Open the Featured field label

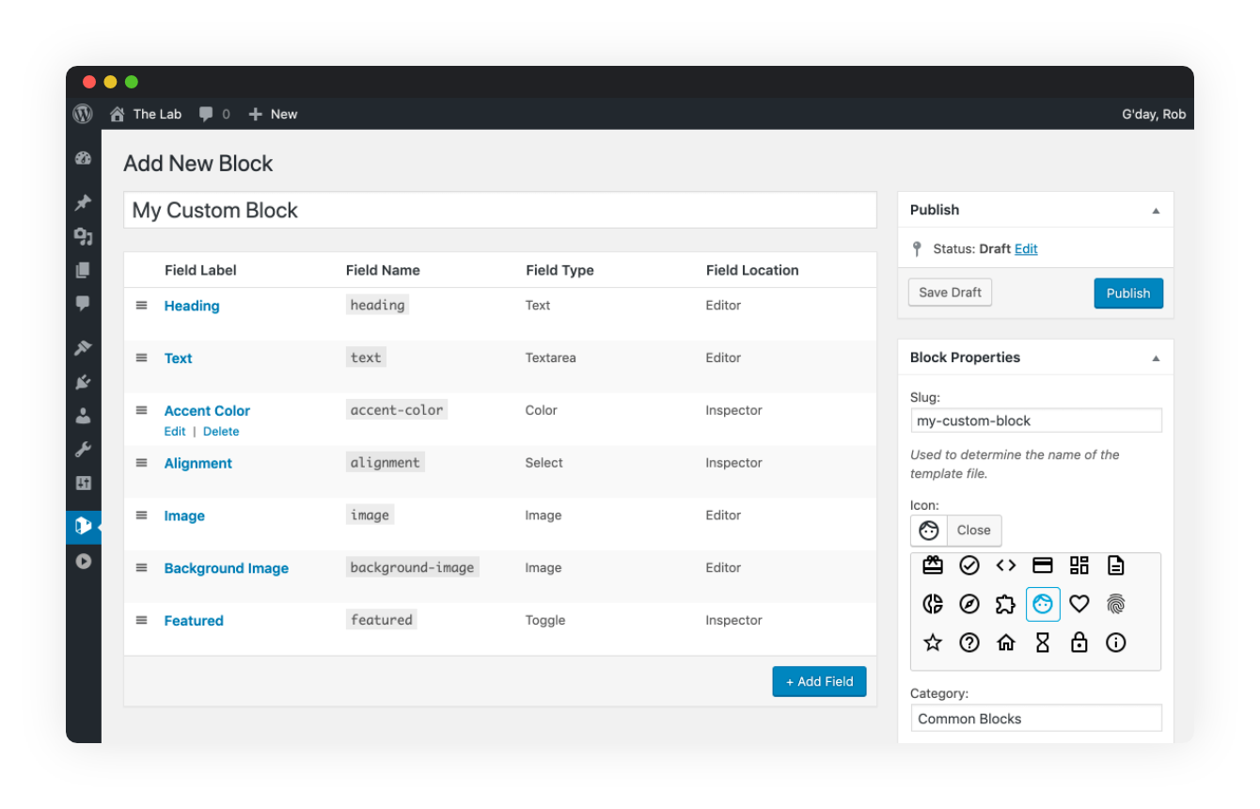[x=194, y=621]
